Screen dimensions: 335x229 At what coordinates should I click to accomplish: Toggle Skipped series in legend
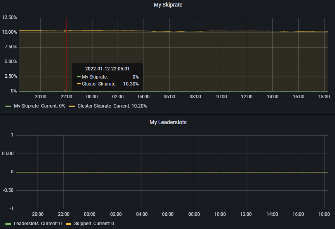pos(82,224)
